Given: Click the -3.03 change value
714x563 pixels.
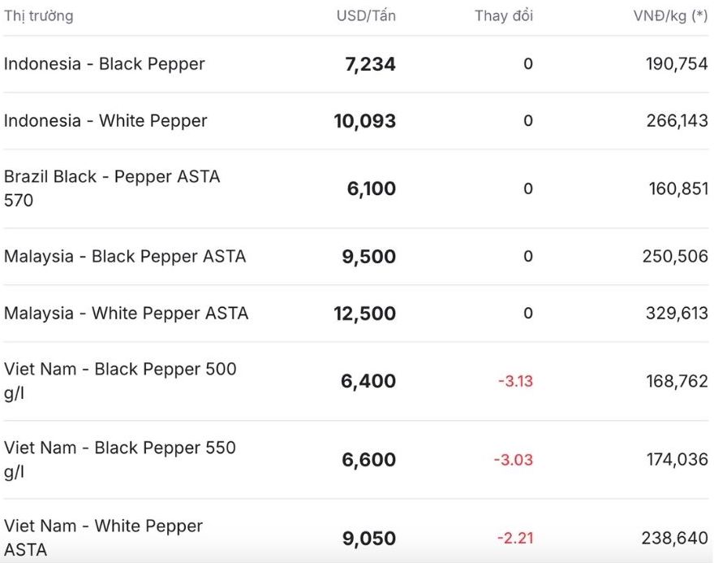Looking at the screenshot, I should 514,460.
